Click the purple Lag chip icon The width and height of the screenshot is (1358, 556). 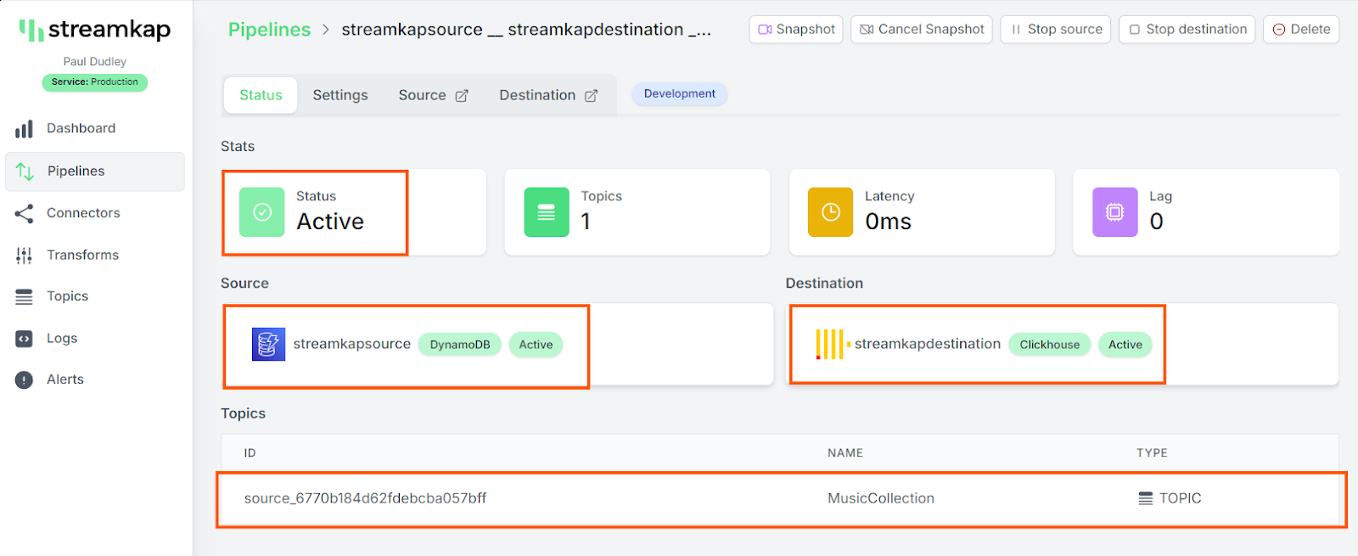tap(1114, 212)
